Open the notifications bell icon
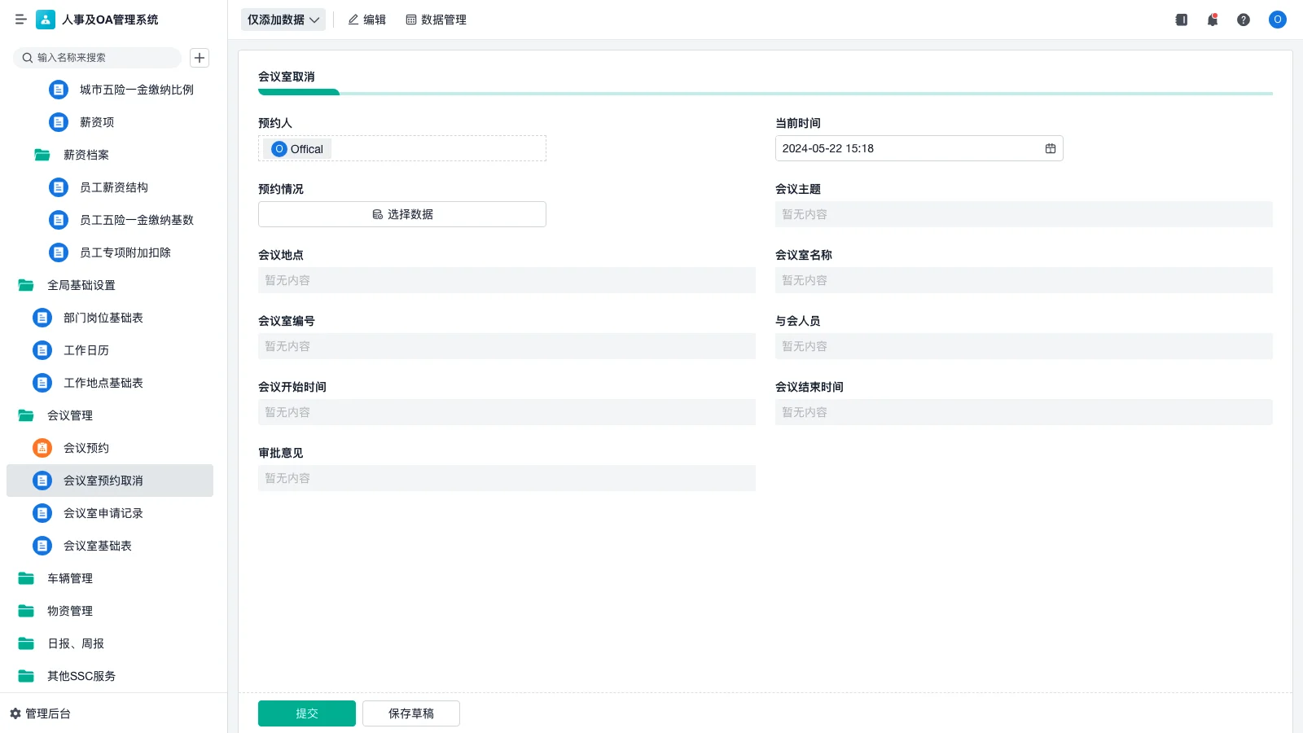Image resolution: width=1303 pixels, height=733 pixels. coord(1212,20)
